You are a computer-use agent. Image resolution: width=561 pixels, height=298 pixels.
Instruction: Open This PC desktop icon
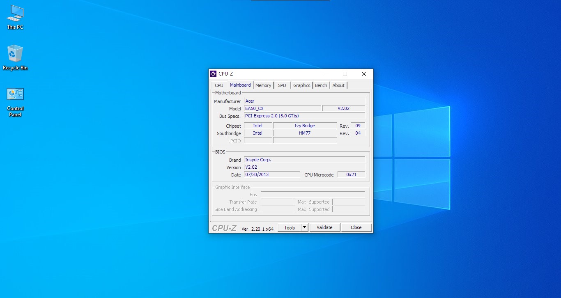(x=15, y=17)
